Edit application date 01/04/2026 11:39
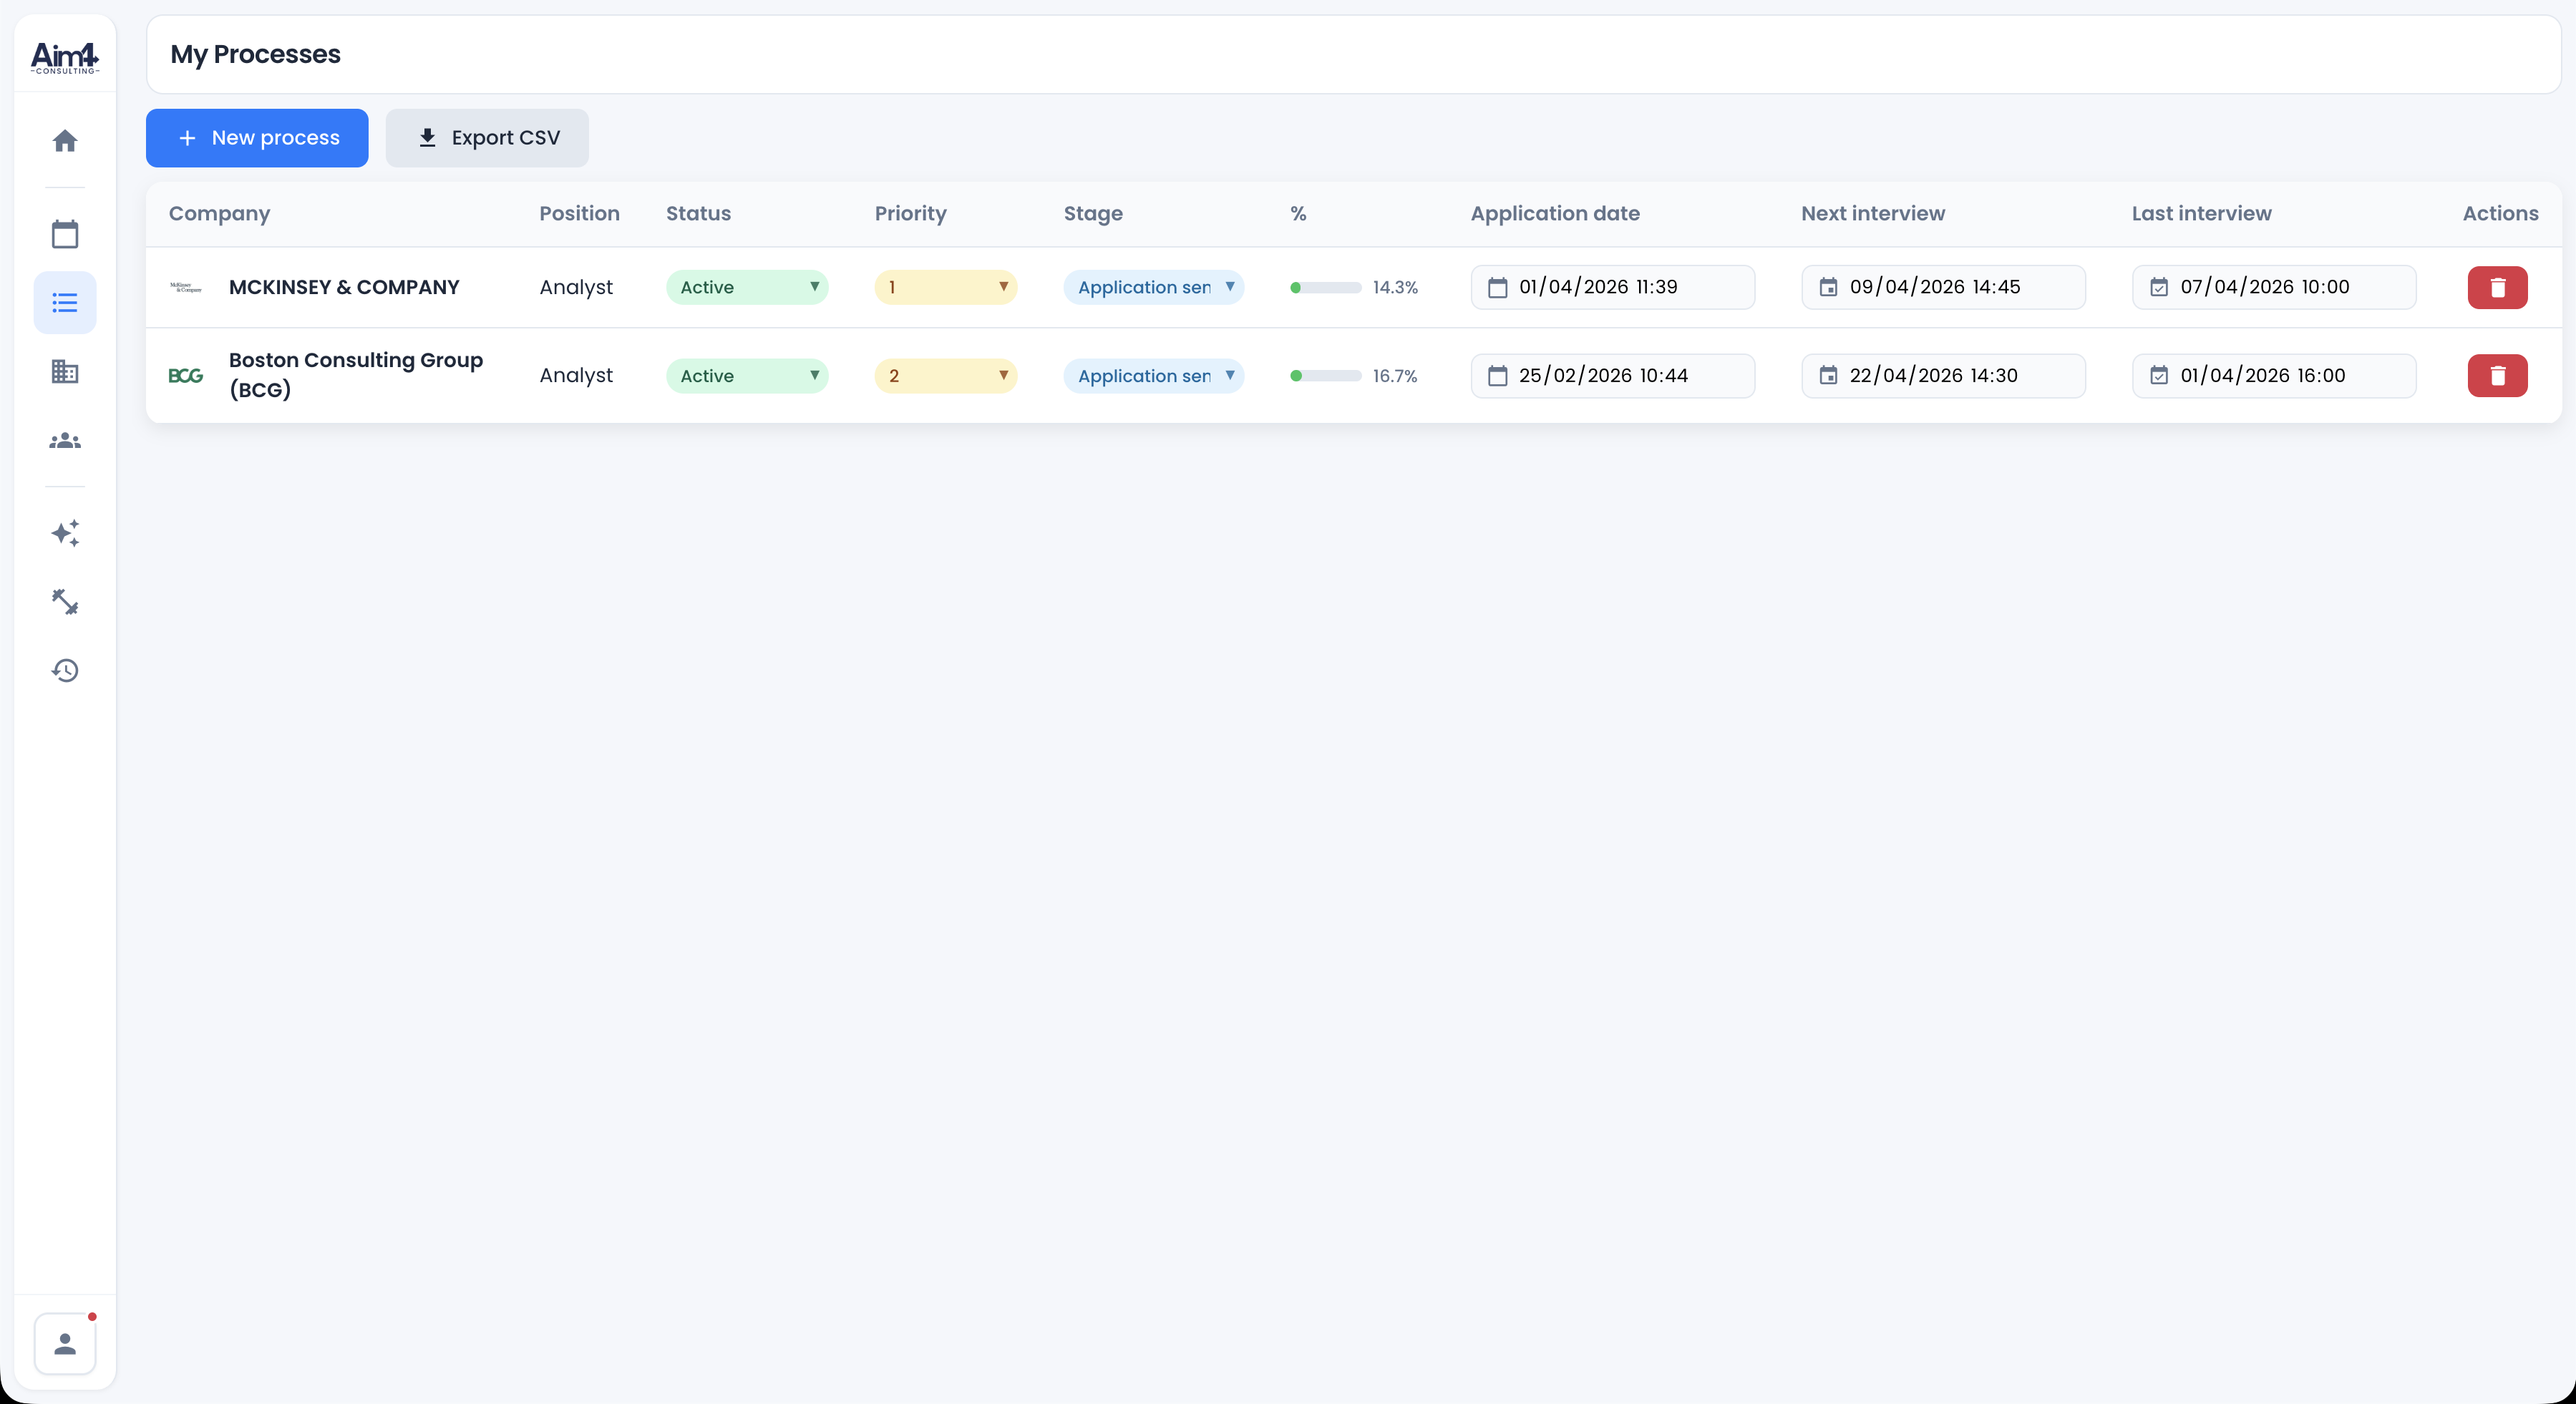The width and height of the screenshot is (2576, 1404). click(x=1612, y=287)
